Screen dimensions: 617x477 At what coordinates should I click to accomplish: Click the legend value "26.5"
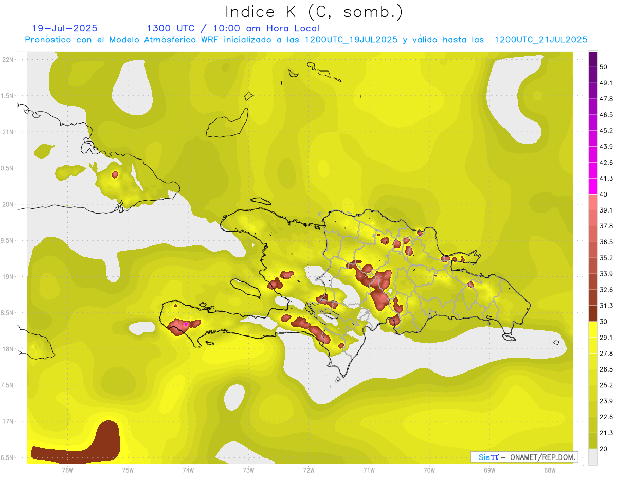(x=607, y=369)
